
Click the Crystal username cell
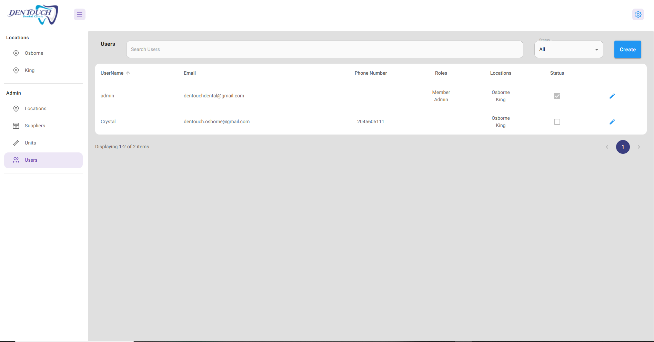tap(108, 122)
